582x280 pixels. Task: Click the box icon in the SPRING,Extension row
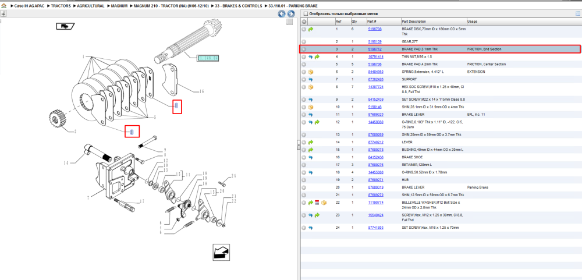click(311, 72)
